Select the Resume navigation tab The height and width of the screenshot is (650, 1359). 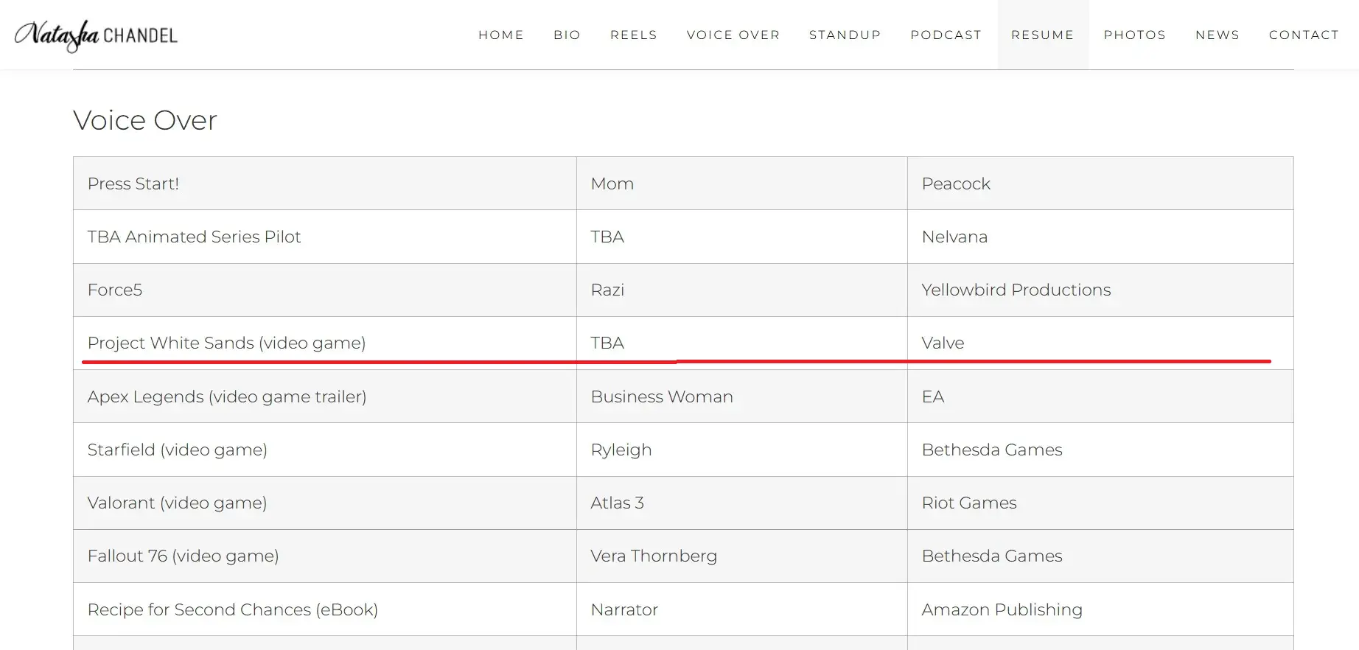pyautogui.click(x=1042, y=35)
